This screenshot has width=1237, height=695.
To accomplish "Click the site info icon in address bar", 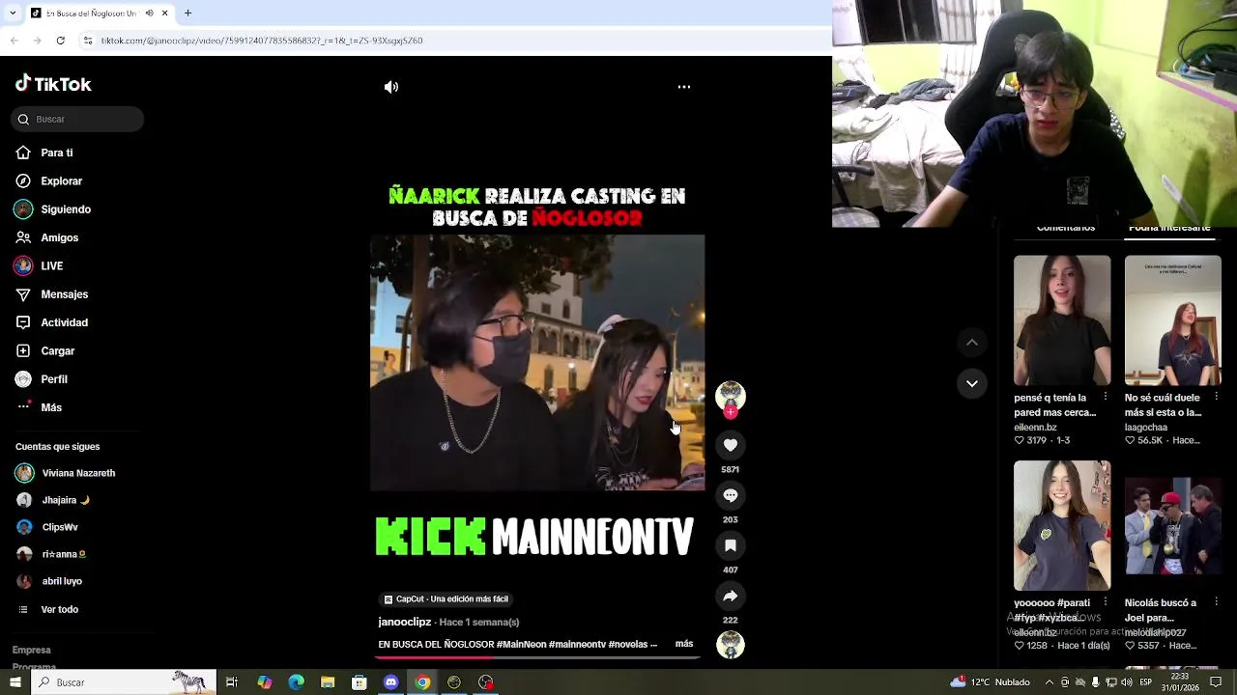I will tap(88, 41).
